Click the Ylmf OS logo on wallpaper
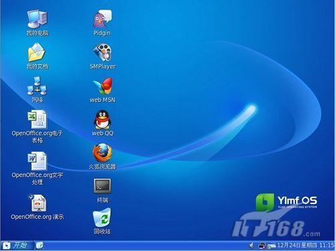335x251 pixels. 286,202
